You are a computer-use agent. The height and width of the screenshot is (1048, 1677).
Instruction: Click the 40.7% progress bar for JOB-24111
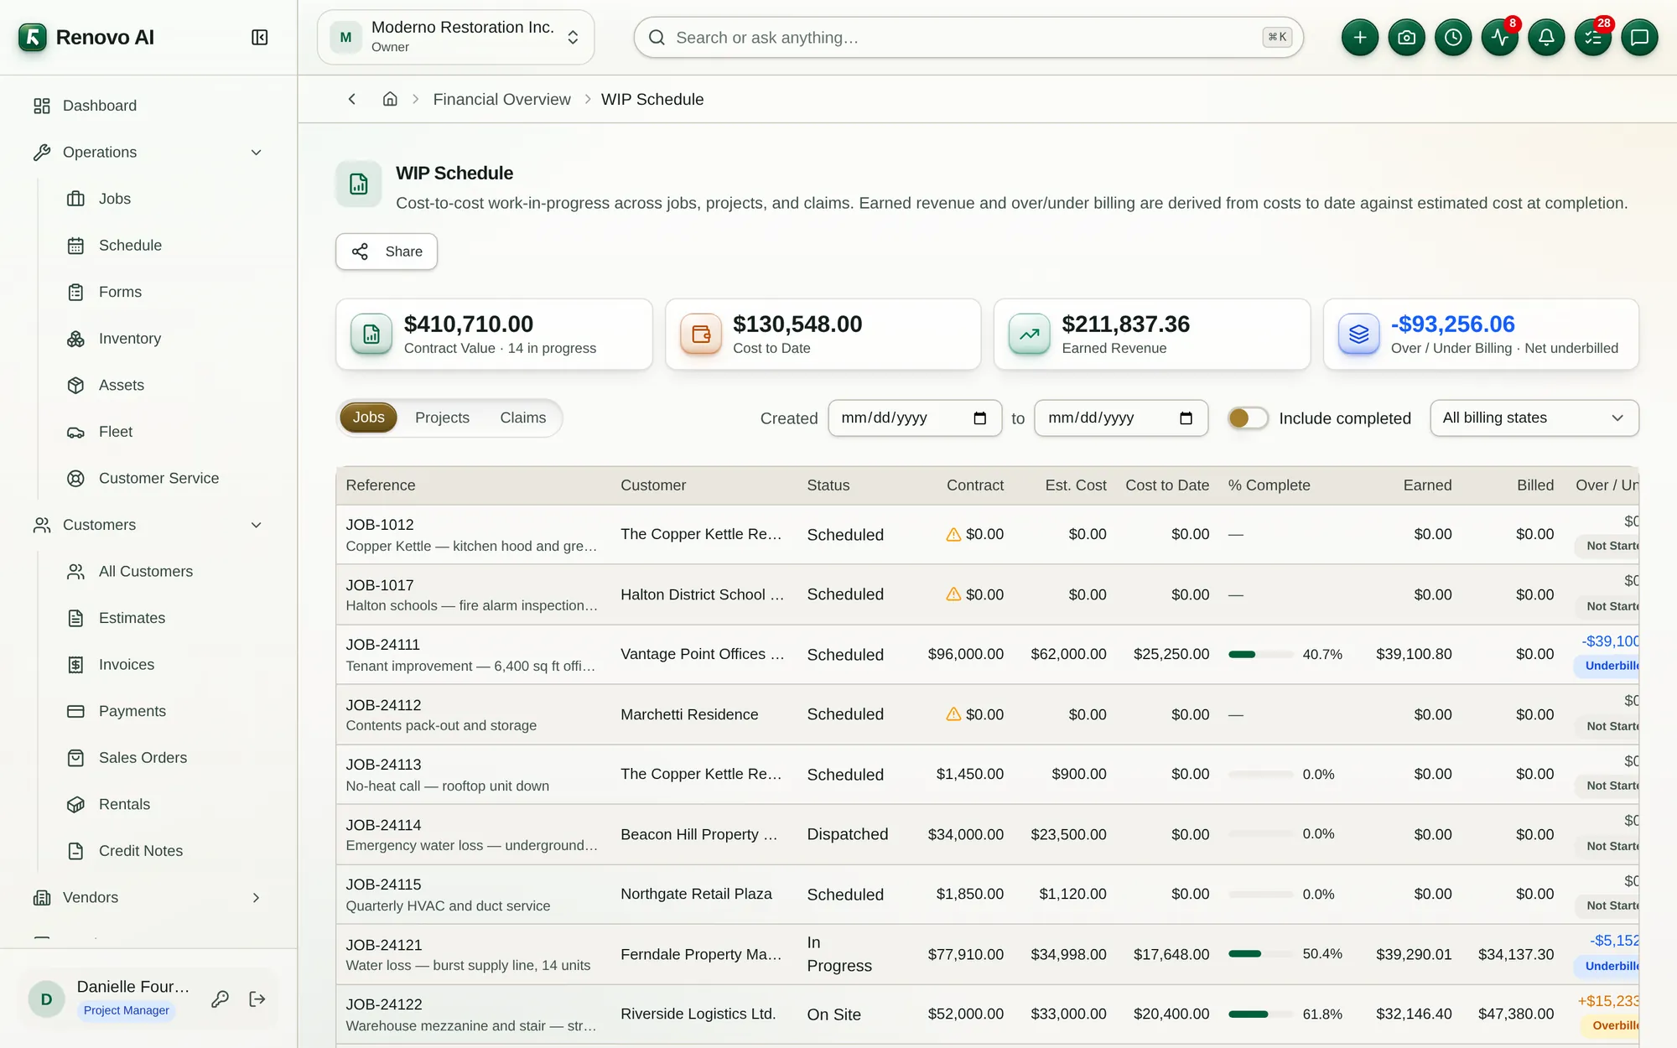1259,654
